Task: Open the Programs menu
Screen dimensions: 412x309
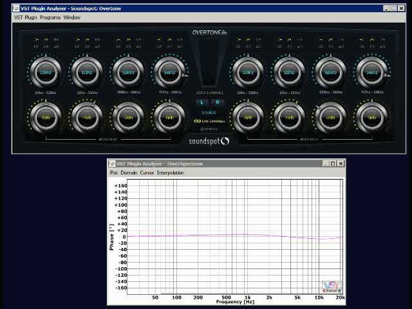Action: 50,17
